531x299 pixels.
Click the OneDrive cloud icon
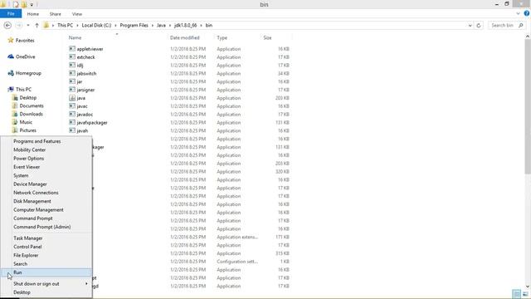point(11,56)
